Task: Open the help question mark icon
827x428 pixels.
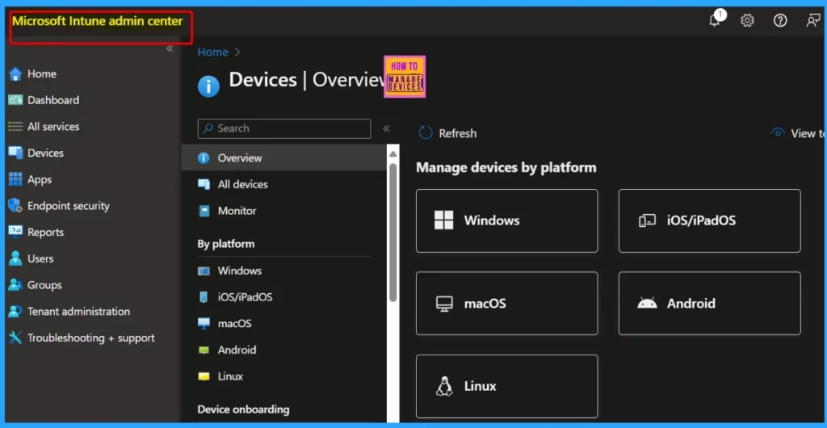Action: [780, 20]
